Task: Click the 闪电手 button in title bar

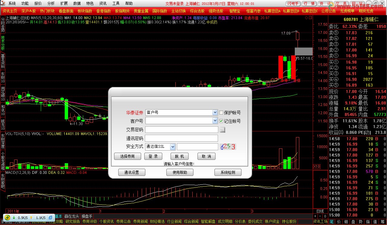Action: [x=293, y=4]
